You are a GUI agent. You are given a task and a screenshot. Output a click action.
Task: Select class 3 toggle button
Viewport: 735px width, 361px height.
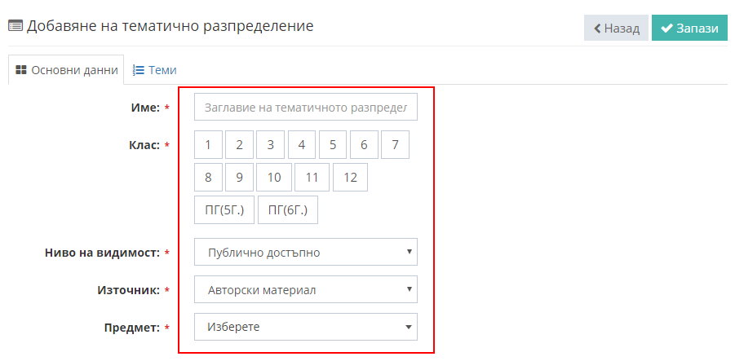pyautogui.click(x=271, y=145)
